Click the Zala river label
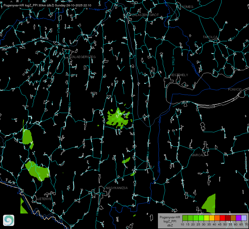Screen dimensions: 249x229 (159, 120)
